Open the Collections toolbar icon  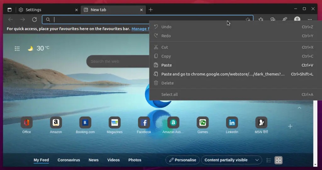click(273, 19)
